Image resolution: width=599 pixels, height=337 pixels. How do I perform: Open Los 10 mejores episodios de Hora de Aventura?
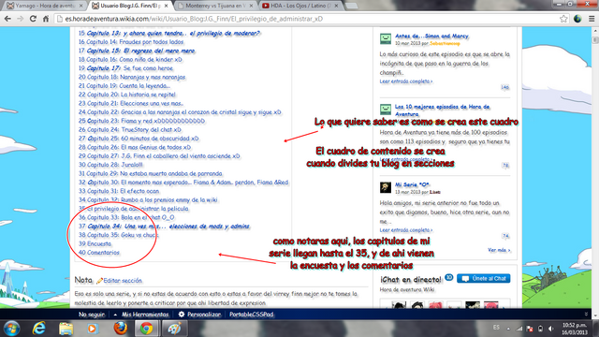pyautogui.click(x=443, y=110)
